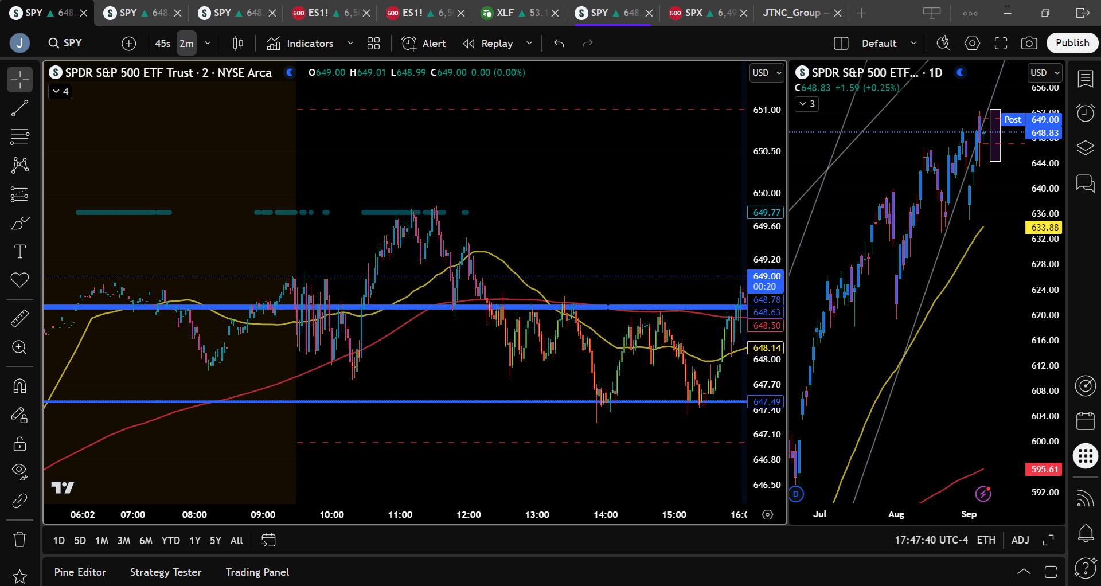
Task: Redo the last chart action
Action: pos(588,43)
